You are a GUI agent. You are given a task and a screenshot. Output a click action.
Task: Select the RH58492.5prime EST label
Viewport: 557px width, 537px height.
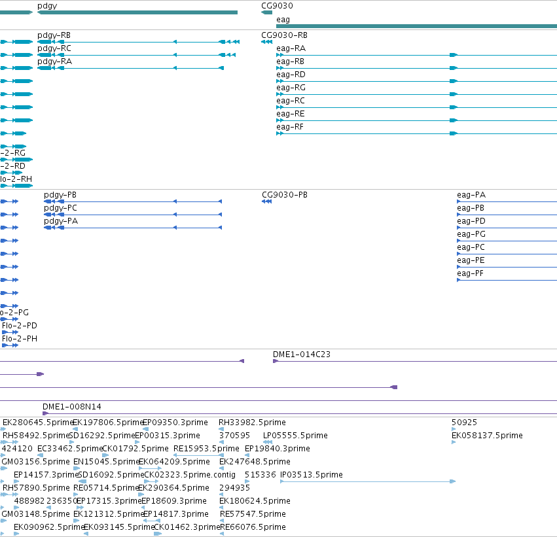click(x=35, y=436)
